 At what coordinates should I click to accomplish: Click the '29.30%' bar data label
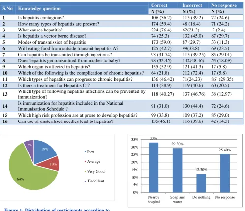point(177,144)
